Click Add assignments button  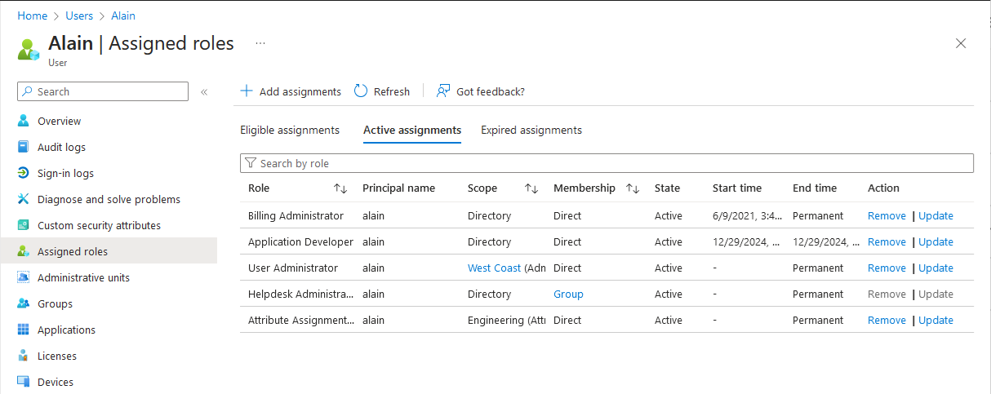[291, 91]
